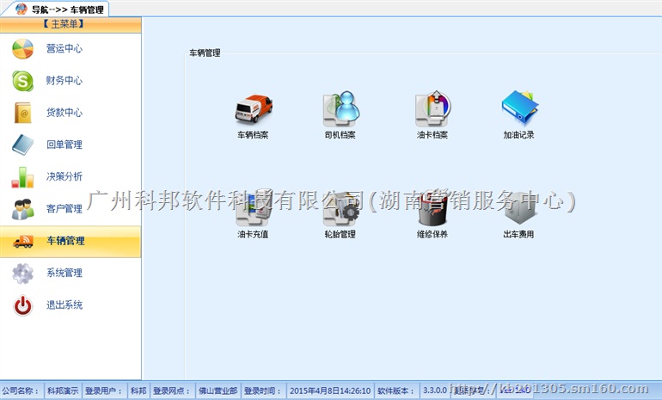The height and width of the screenshot is (400, 662).
Task: Click the 系统管理 gear icon
Action: pos(23,274)
